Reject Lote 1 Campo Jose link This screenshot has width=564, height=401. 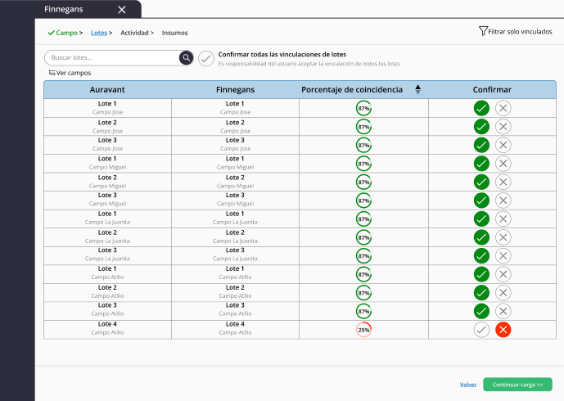click(x=503, y=108)
